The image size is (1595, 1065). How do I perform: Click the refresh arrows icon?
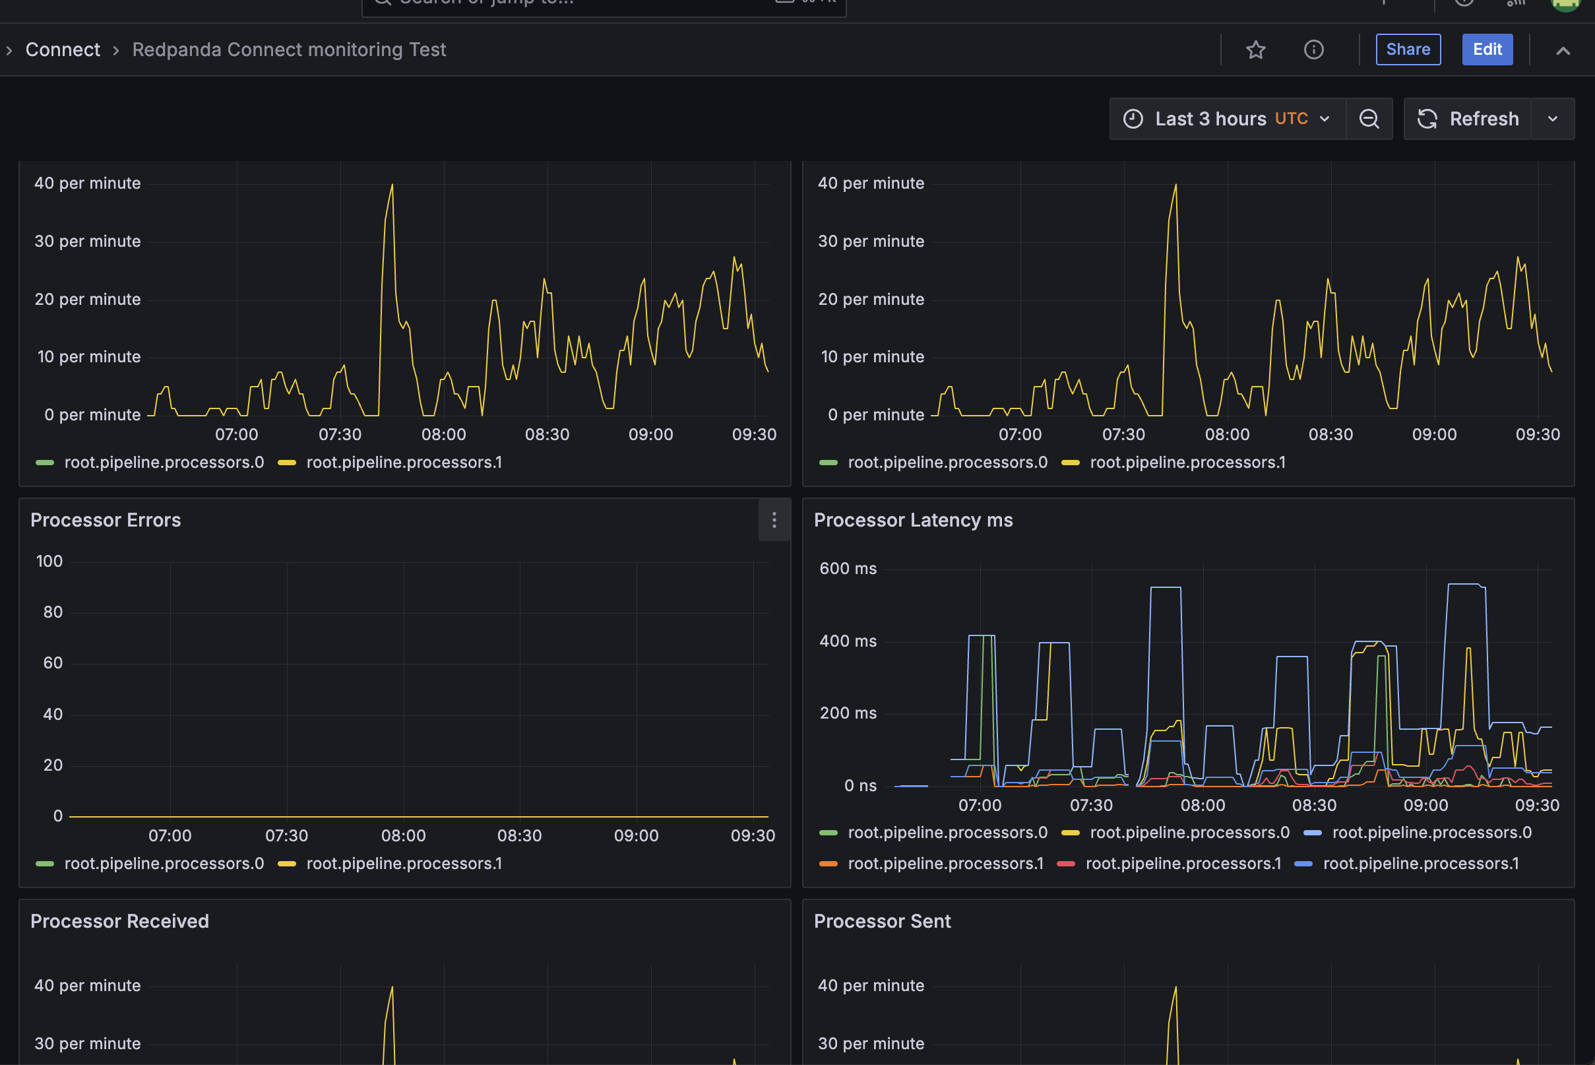coord(1427,119)
